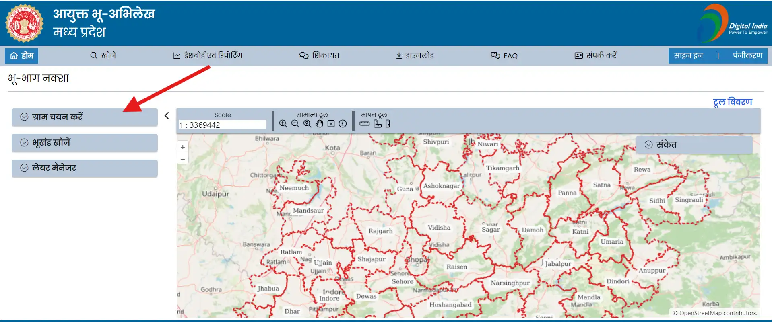
Task: Click the zoom to location tool
Action: (x=307, y=124)
